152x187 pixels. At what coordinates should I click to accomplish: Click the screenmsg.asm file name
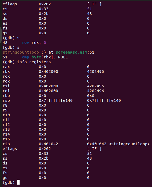tap(71, 52)
